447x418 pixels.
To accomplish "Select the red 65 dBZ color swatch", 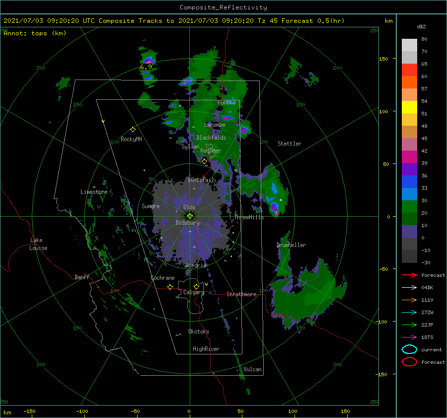I will tap(409, 70).
